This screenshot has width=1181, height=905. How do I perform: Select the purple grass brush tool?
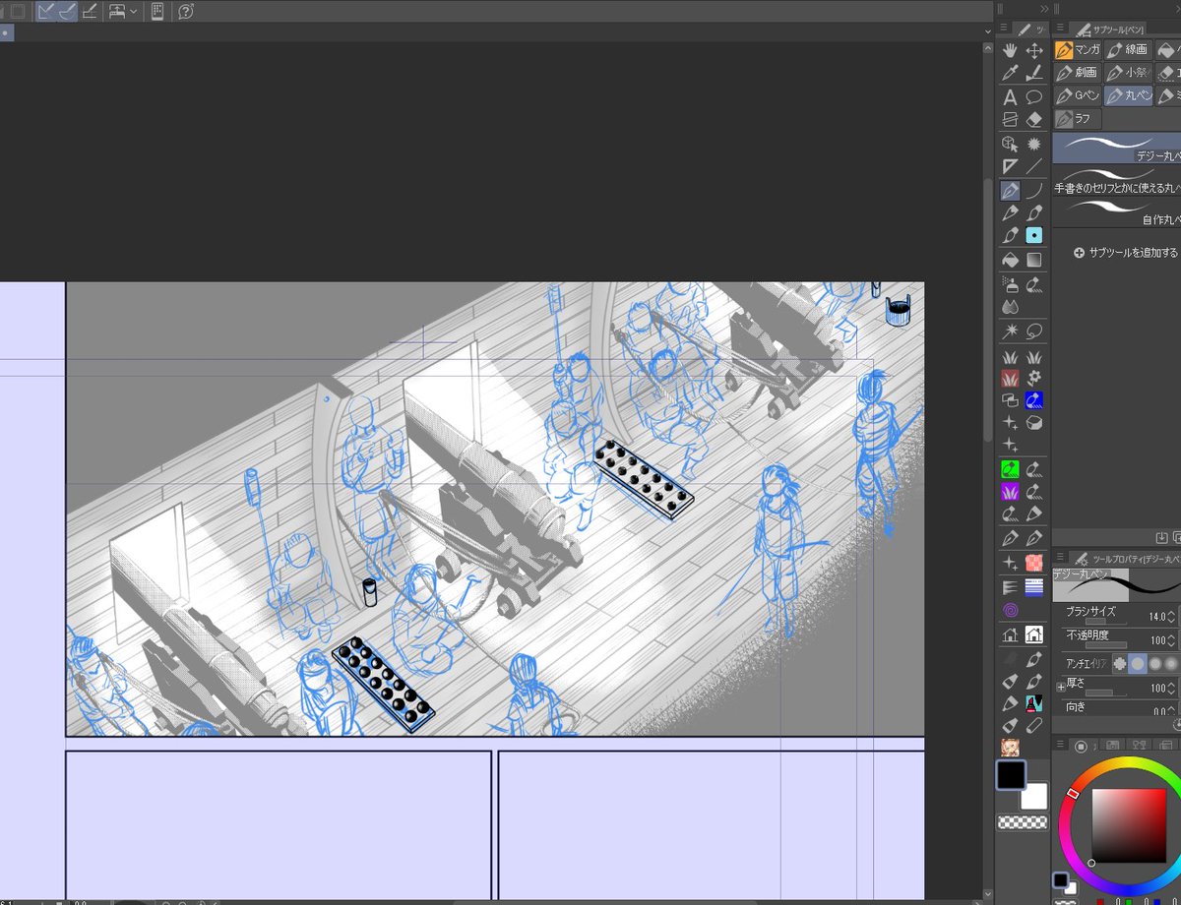(1010, 492)
